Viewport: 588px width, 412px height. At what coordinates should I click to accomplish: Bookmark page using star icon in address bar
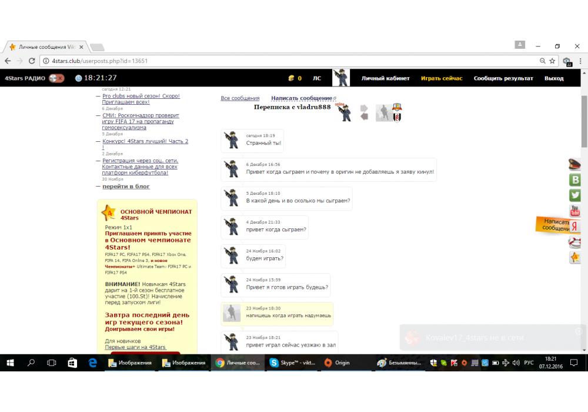(x=552, y=61)
